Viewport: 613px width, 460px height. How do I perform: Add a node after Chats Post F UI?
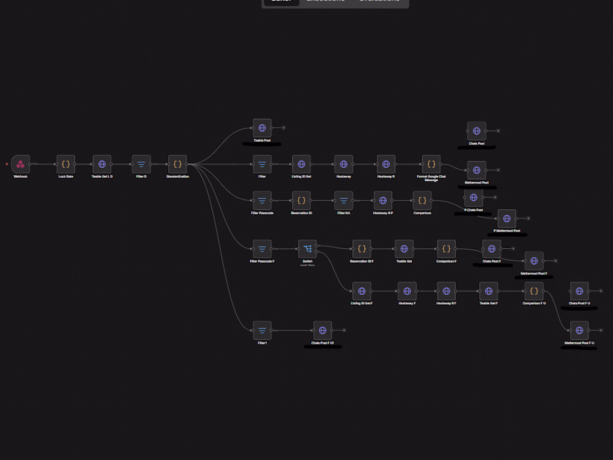(x=344, y=331)
